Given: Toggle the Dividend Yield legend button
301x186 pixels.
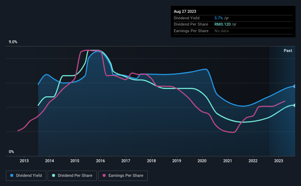Looking at the screenshot, I should tap(26, 175).
